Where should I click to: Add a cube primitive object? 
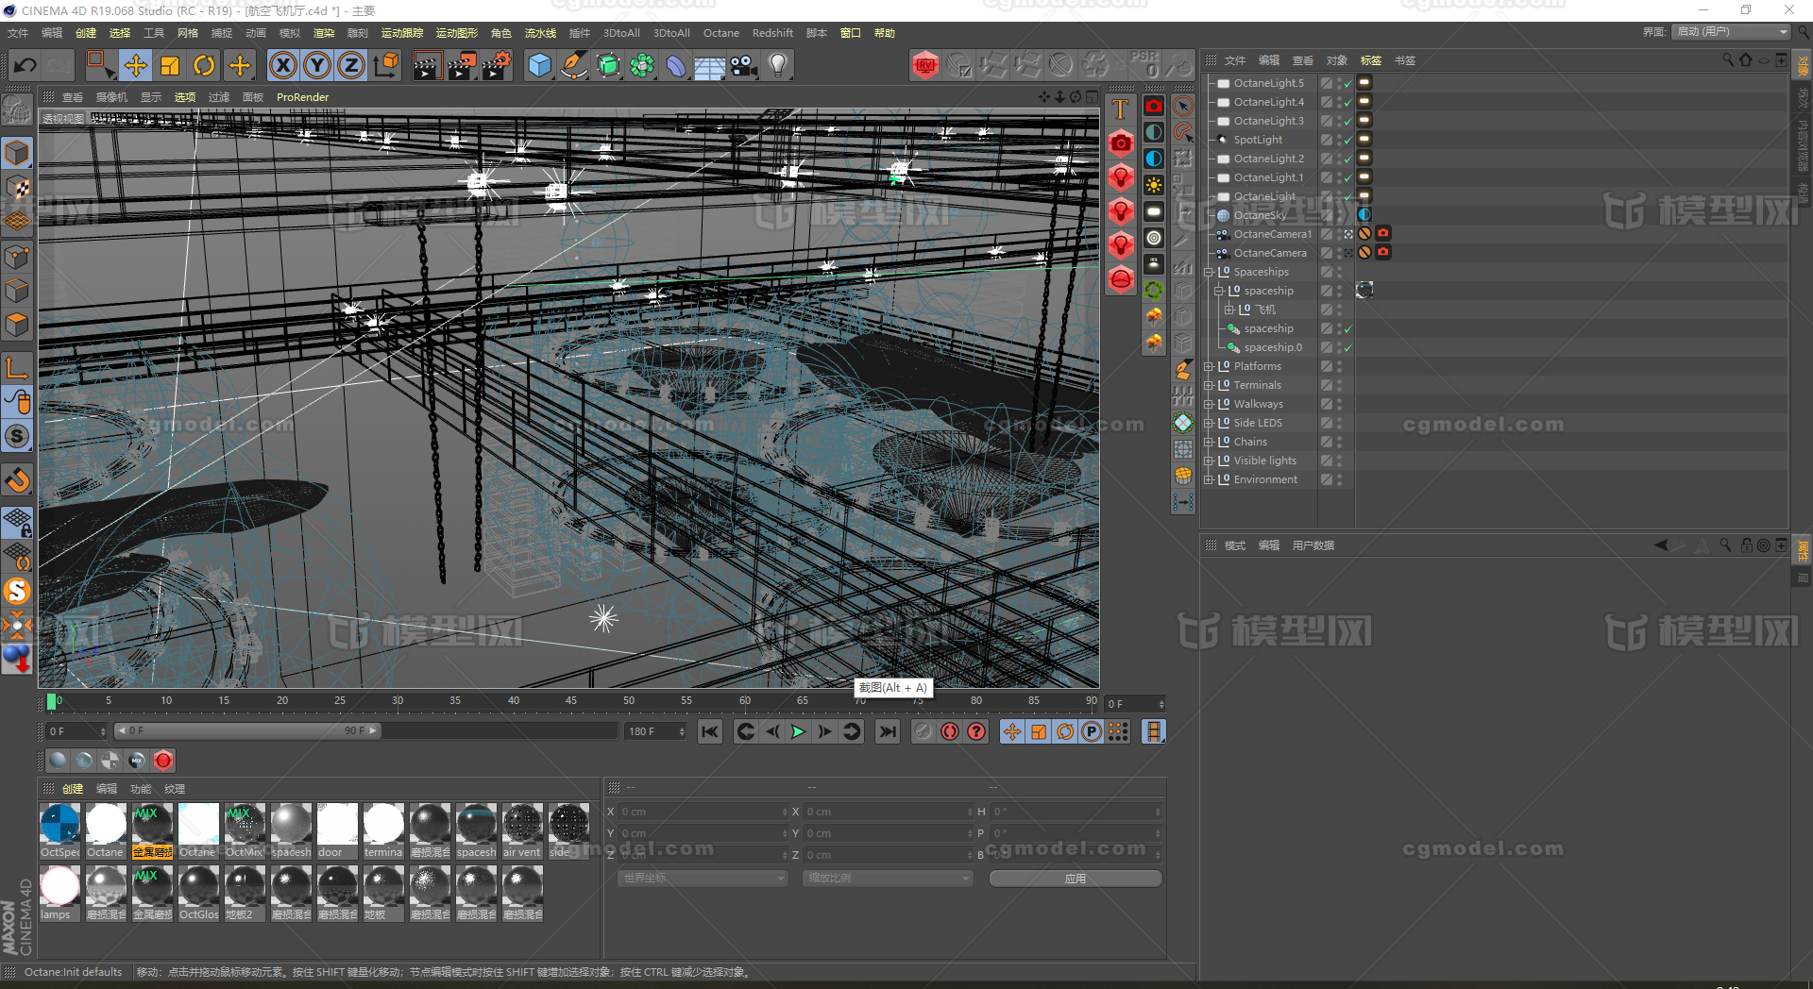(x=539, y=65)
